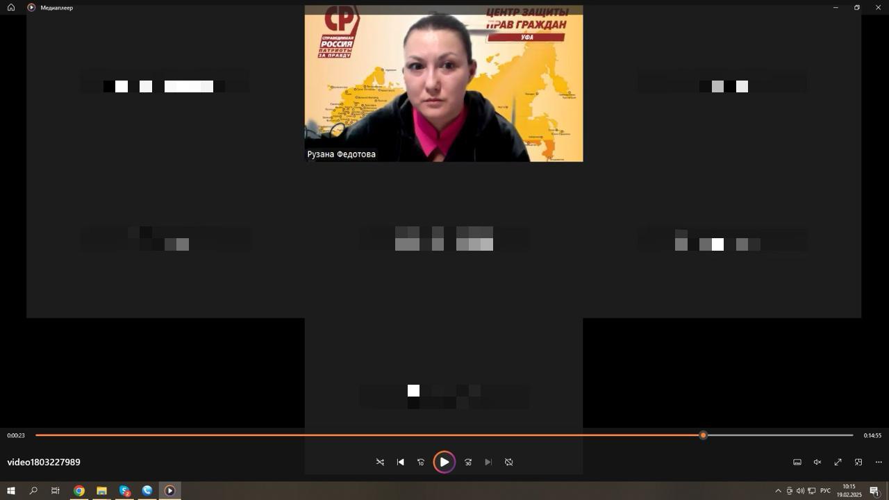Screen dimensions: 889x500
Task: Open Skype from the taskbar
Action: pyautogui.click(x=124, y=491)
